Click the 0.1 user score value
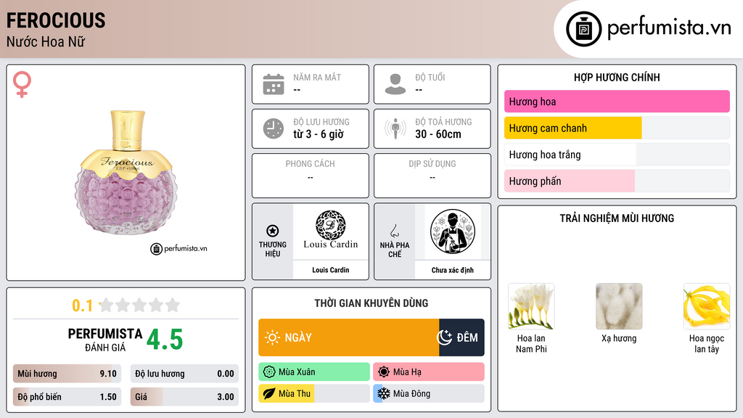 point(83,306)
